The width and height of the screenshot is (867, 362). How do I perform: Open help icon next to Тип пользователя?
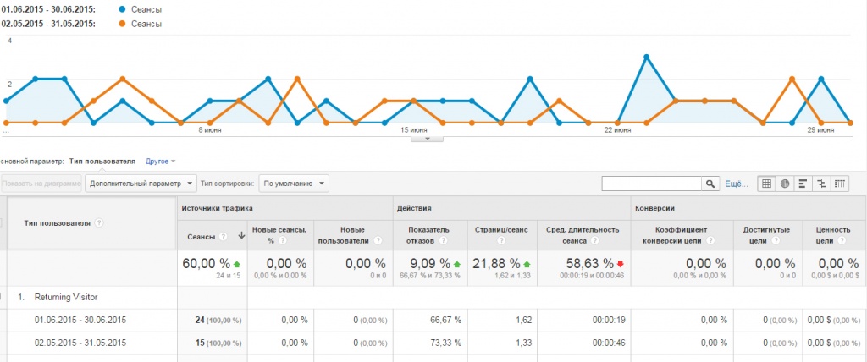coord(99,222)
